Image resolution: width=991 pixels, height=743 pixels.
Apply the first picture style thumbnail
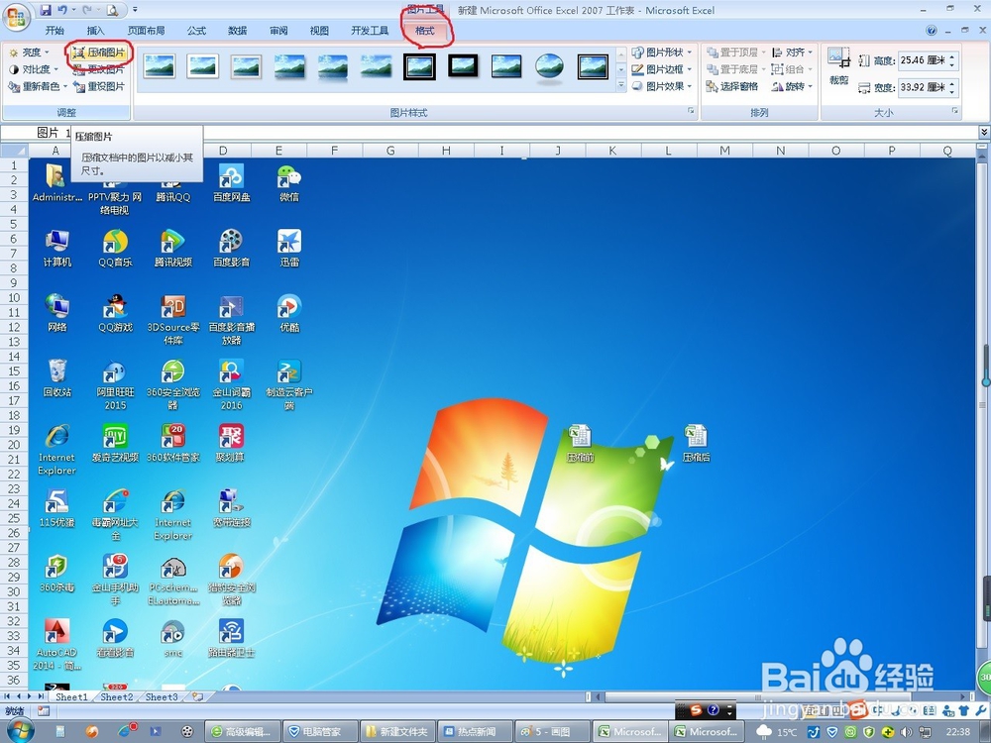[x=160, y=66]
